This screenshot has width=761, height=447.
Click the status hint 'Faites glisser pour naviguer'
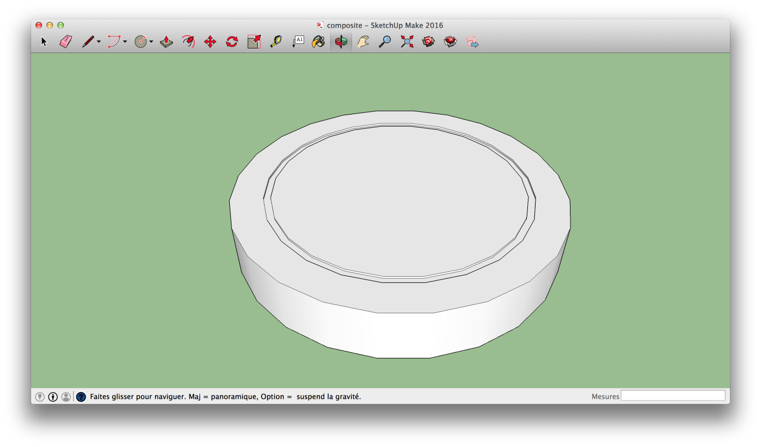click(x=138, y=396)
